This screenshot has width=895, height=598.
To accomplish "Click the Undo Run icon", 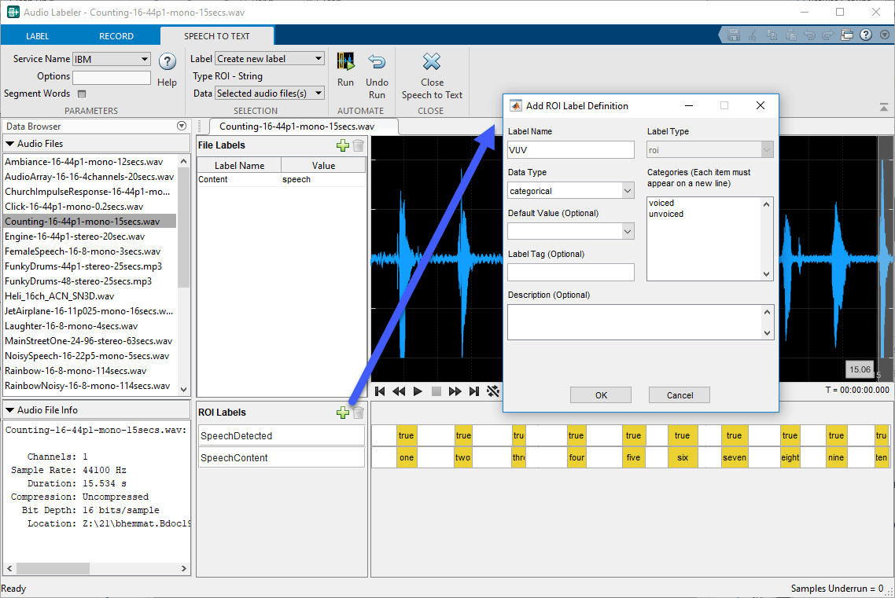I will click(x=377, y=64).
